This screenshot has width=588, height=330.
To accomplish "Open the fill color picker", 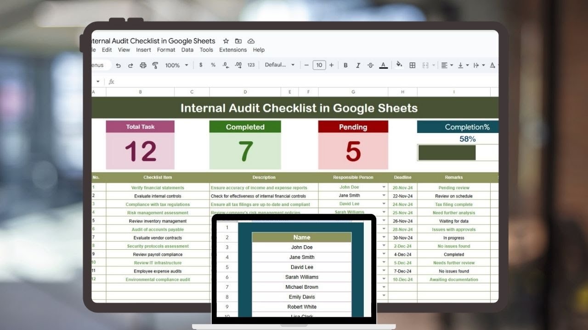I will pyautogui.click(x=399, y=65).
